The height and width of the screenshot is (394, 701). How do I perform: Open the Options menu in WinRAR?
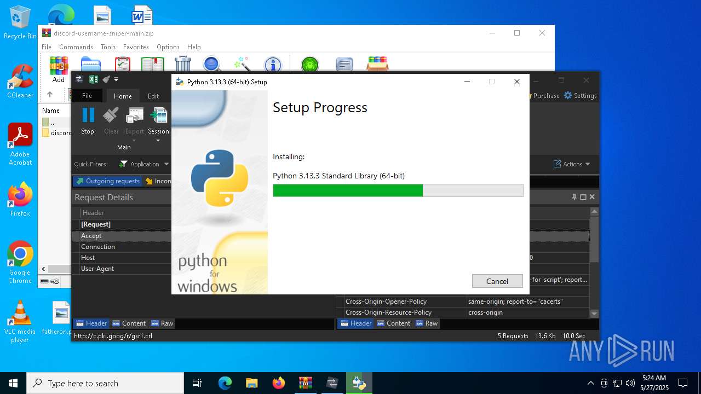[168, 47]
